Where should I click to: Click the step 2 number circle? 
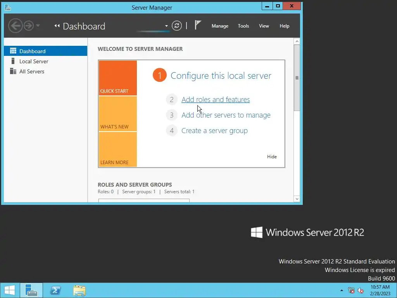(172, 100)
